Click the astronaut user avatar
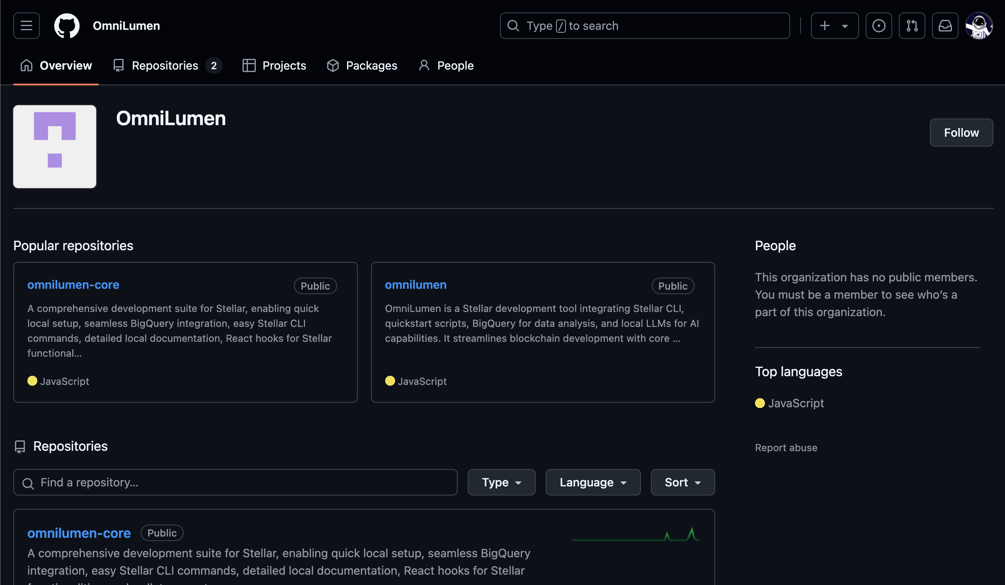Screen dimensions: 1005x585 point(979,26)
